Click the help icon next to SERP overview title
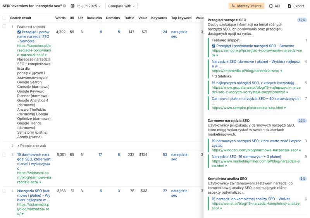The width and height of the screenshot is (310, 218). pos(64,6)
